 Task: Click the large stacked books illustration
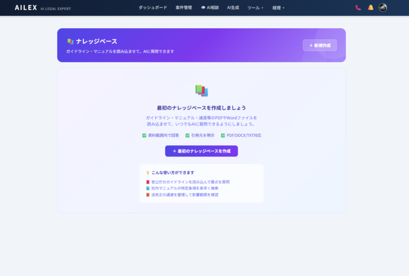[201, 91]
